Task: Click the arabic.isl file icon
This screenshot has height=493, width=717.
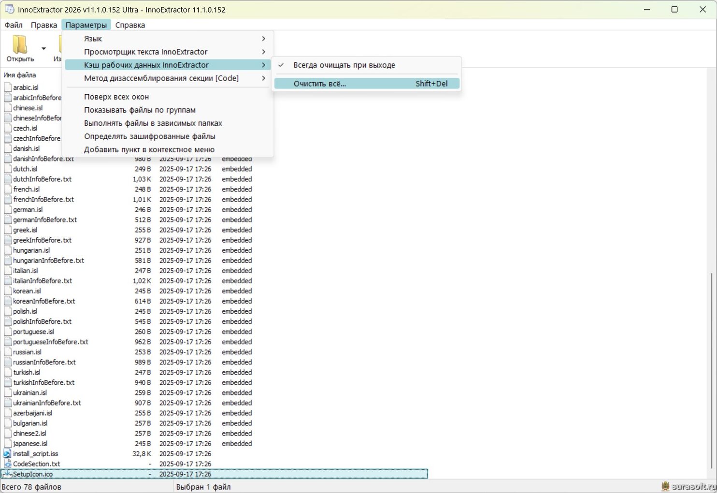Action: 7,87
